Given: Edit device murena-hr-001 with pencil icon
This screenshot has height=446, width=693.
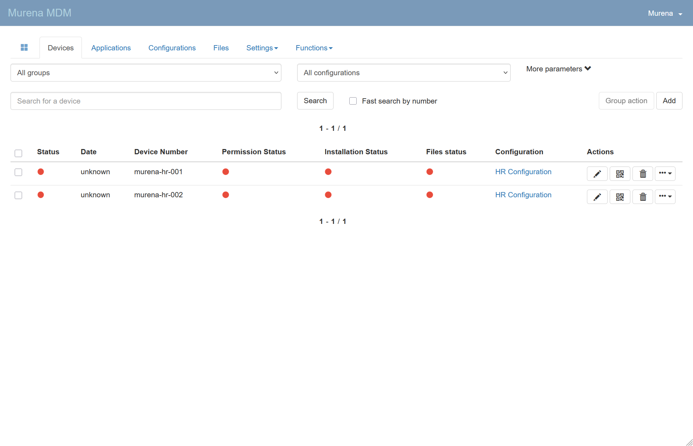Looking at the screenshot, I should pyautogui.click(x=597, y=174).
